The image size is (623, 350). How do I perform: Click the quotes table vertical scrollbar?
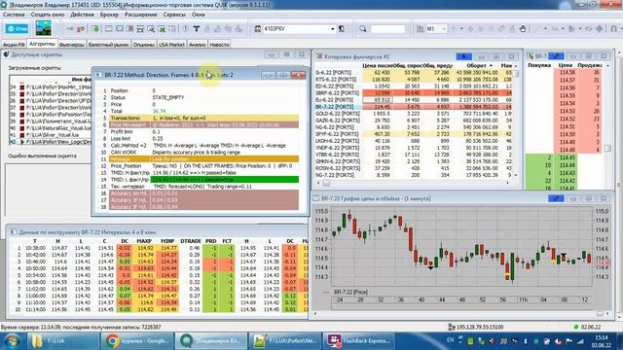pyautogui.click(x=516, y=121)
